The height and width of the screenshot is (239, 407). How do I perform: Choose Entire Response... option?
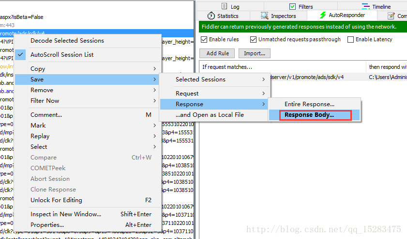(315, 104)
